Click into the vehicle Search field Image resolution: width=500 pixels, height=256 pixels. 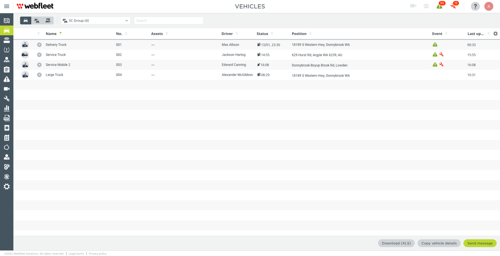[169, 21]
